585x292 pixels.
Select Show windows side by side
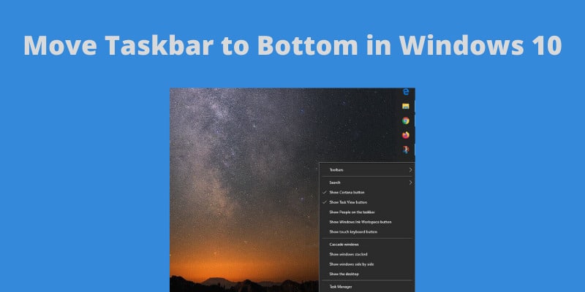[367, 264]
